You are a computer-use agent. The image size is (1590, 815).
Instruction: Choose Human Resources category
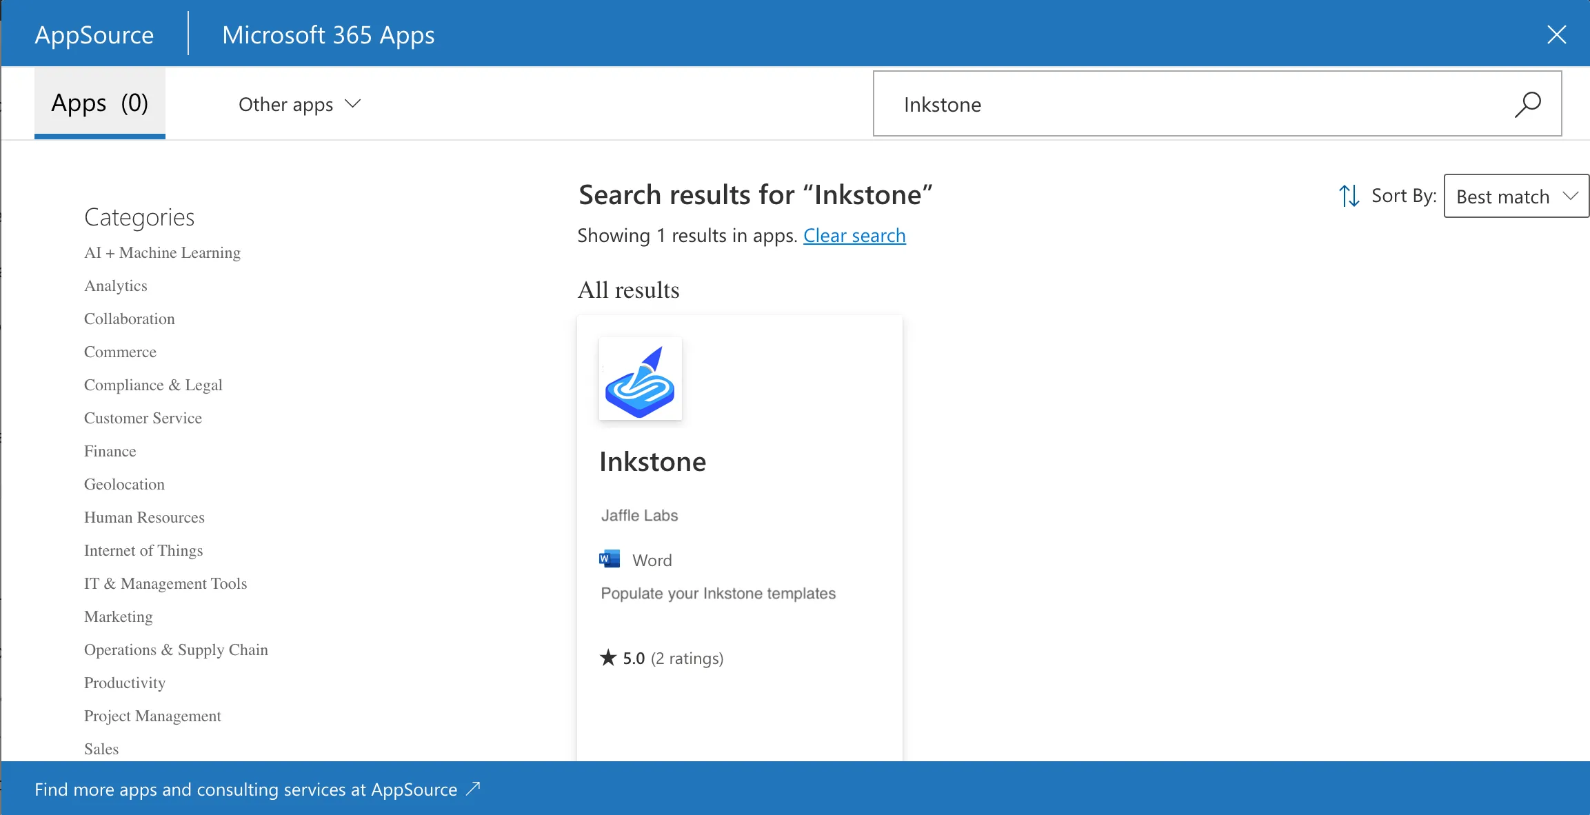pyautogui.click(x=144, y=517)
